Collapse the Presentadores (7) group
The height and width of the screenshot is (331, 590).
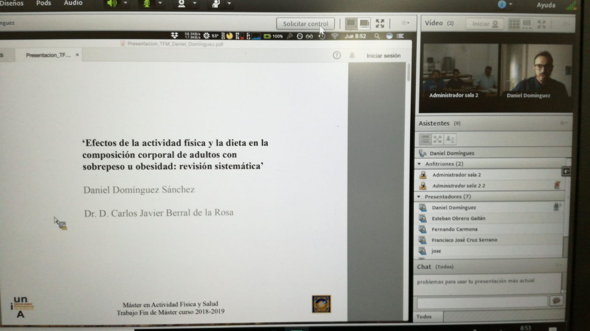click(419, 196)
